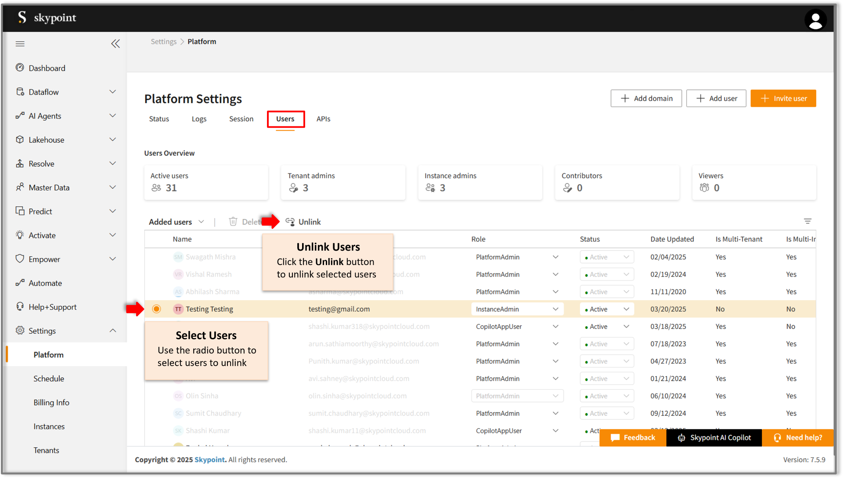Image resolution: width=843 pixels, height=478 pixels.
Task: Open the filter icon above Is Multi-Tenant column
Action: pyautogui.click(x=808, y=221)
